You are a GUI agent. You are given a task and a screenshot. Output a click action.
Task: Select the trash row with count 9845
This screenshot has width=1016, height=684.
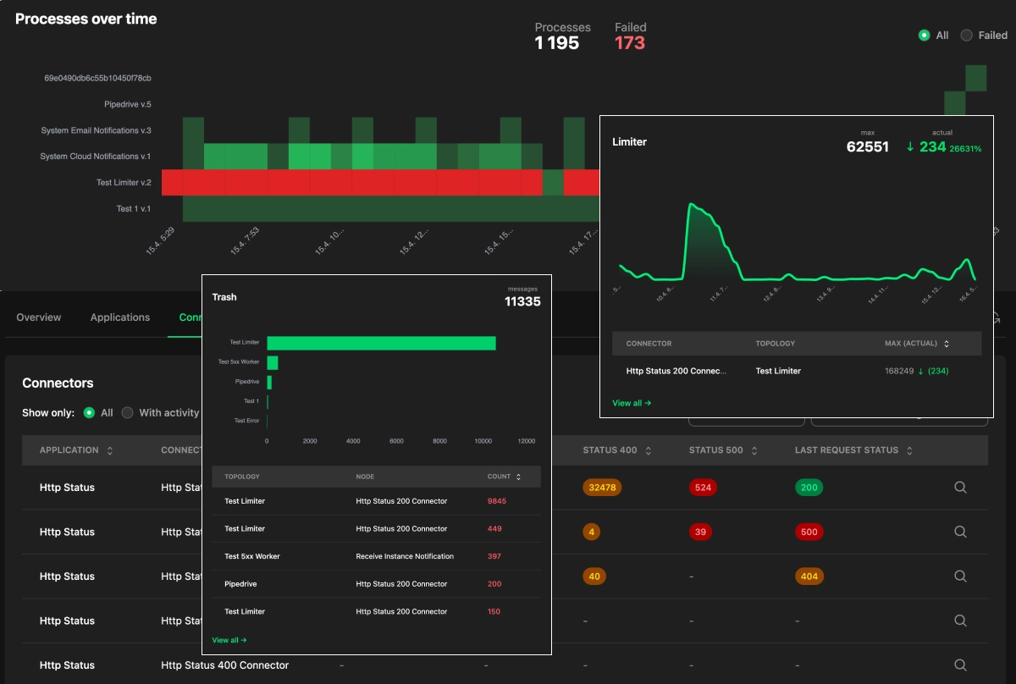point(377,501)
